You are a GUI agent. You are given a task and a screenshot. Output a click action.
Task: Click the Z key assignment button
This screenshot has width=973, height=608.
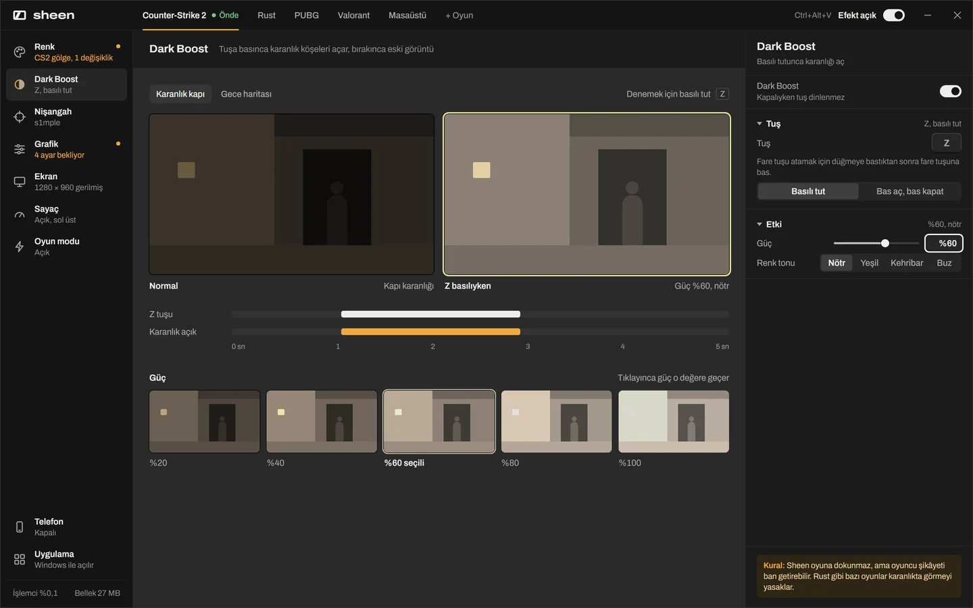[946, 143]
